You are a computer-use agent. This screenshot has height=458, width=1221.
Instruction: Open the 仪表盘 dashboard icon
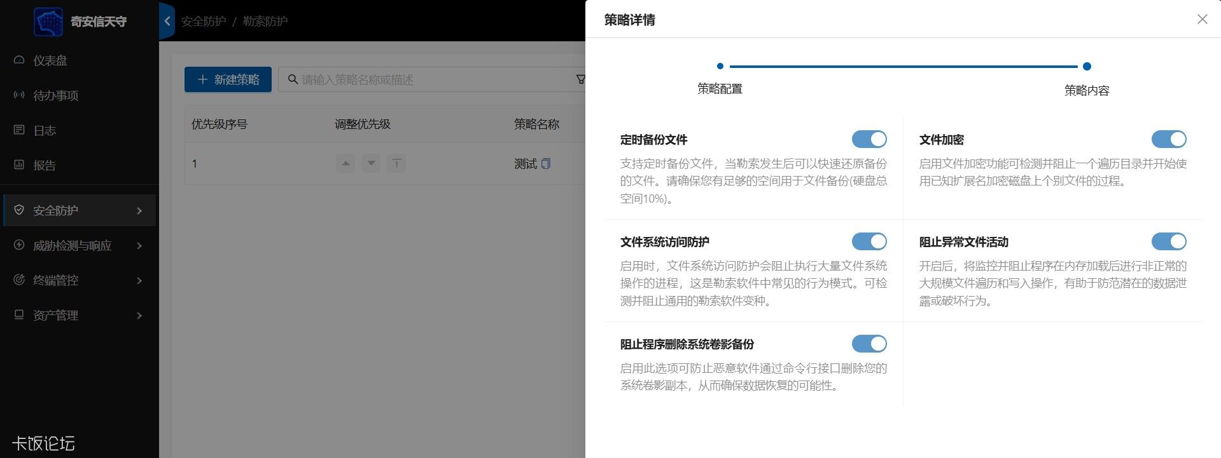tap(19, 60)
